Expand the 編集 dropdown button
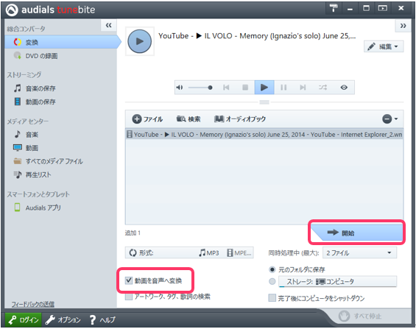The height and width of the screenshot is (329, 416). tap(384, 46)
